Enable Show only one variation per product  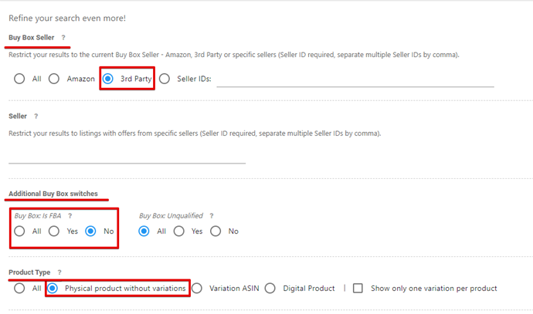358,288
